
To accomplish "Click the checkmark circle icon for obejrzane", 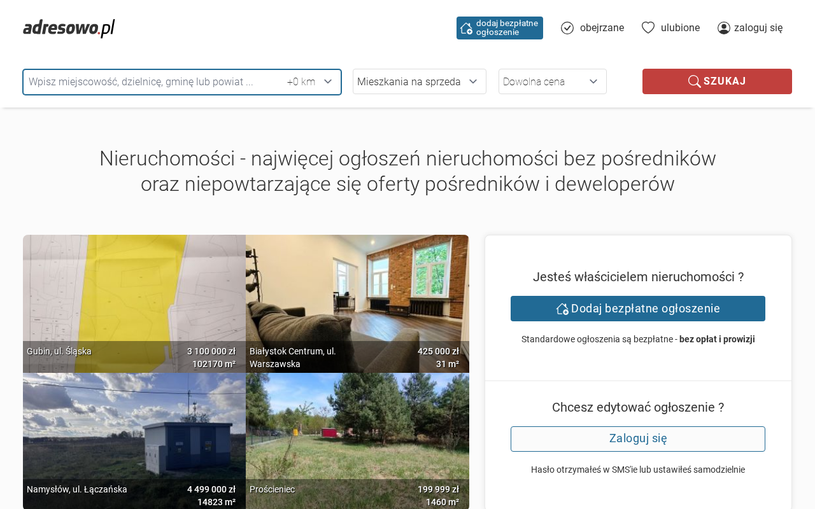I will point(567,28).
